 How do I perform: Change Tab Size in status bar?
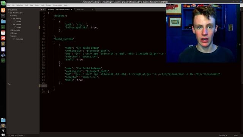coord(223,135)
